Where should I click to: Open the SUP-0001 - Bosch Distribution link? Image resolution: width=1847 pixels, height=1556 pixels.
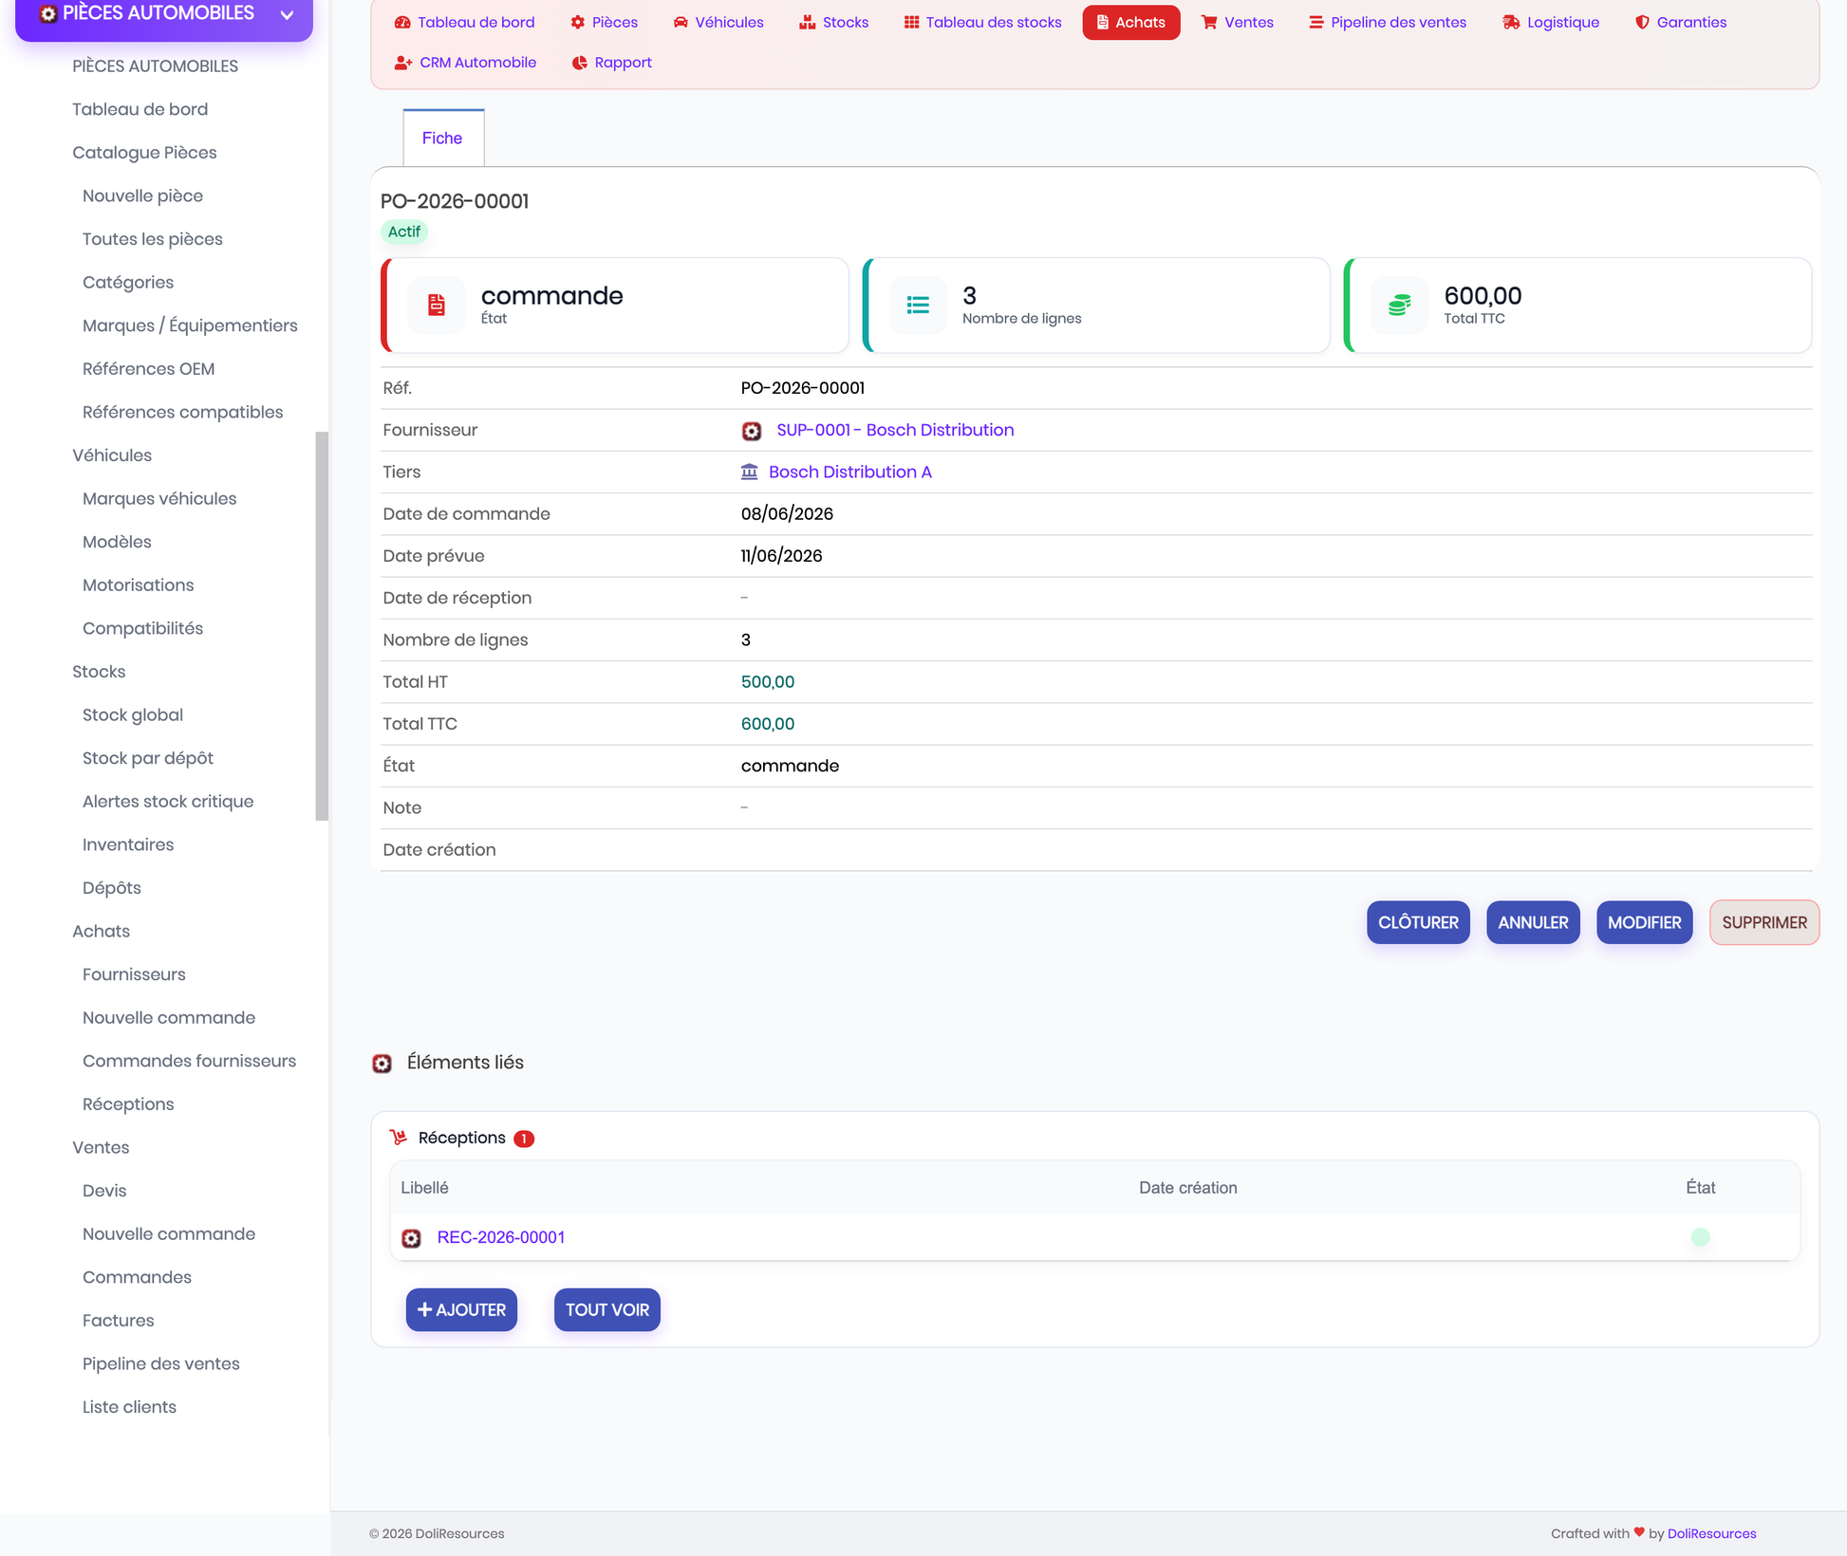895,430
